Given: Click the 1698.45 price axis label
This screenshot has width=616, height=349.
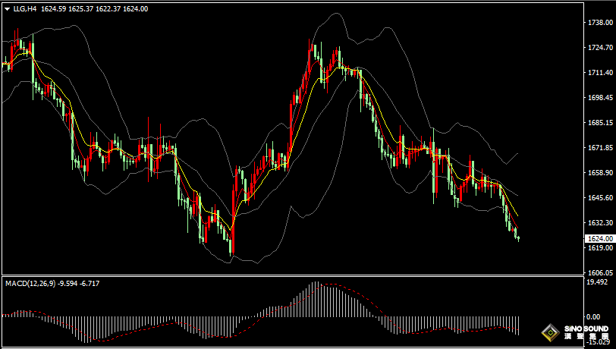Looking at the screenshot, I should pos(600,98).
